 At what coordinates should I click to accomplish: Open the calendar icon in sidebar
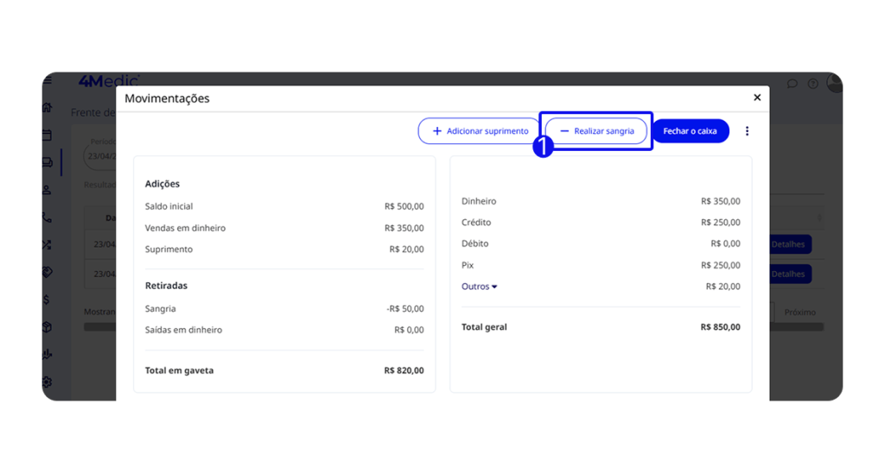click(47, 136)
